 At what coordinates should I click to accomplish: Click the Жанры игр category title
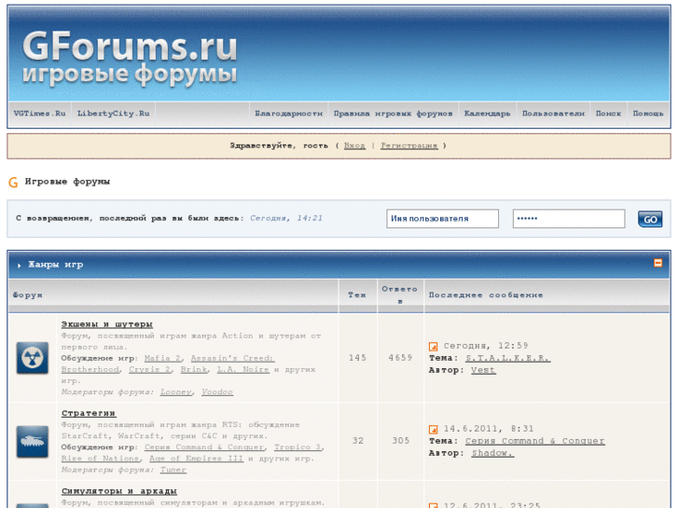[55, 265]
